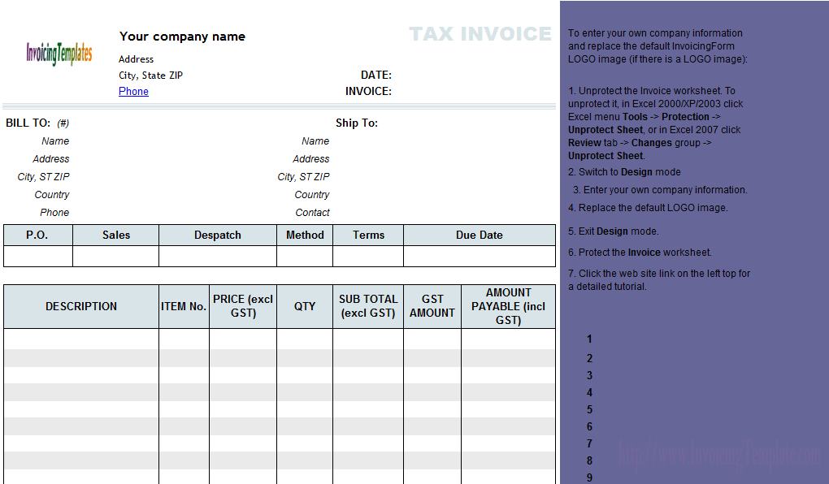Click the (#) marker beside BILL TO
Screen dimensions: 829x484
tap(63, 123)
